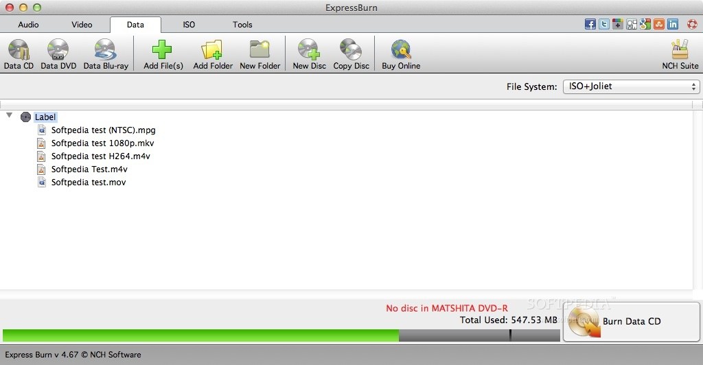
Task: Share on StumbleUpon
Action: coord(659,24)
